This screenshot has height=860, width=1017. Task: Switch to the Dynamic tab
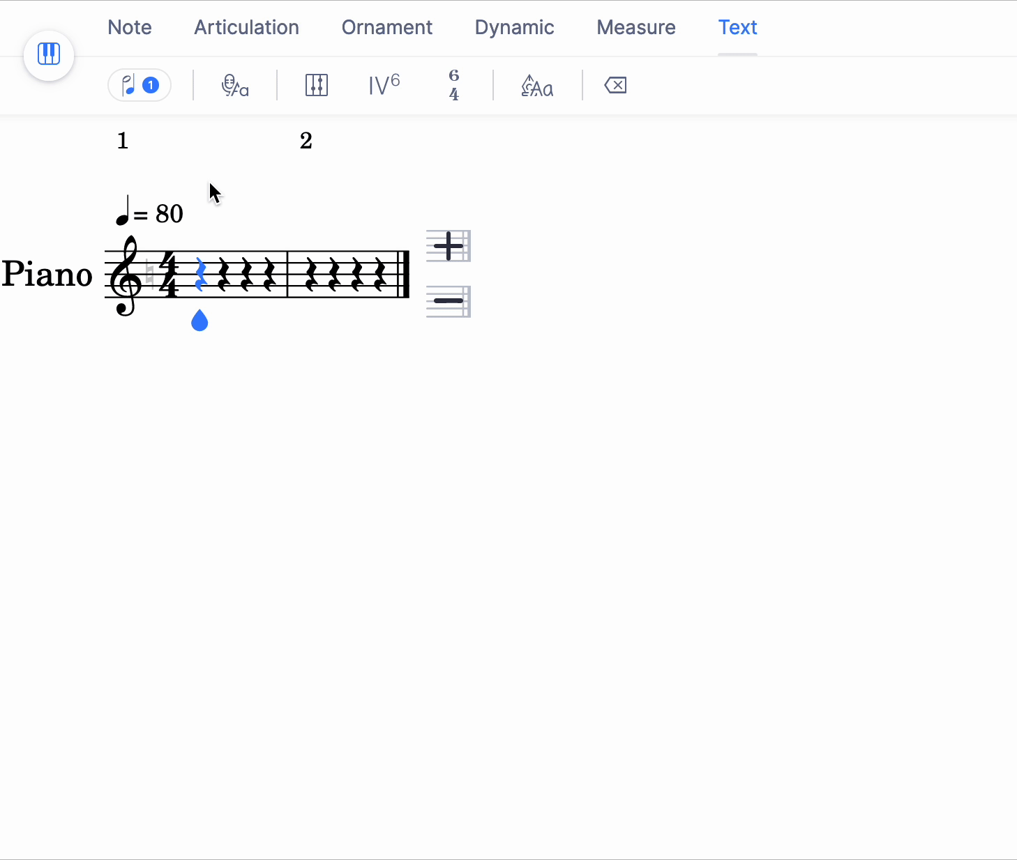tap(514, 28)
